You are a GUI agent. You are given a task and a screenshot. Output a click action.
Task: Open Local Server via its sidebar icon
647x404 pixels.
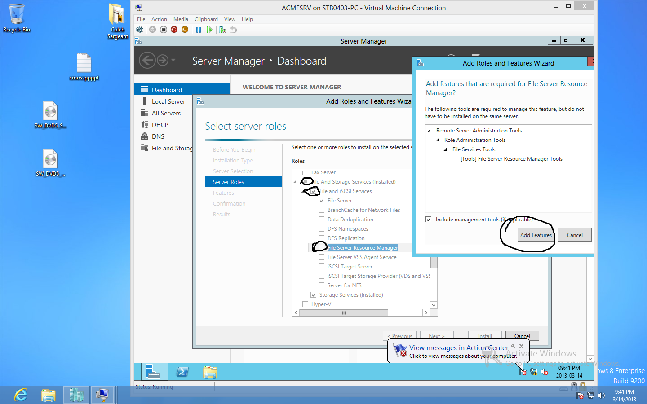(x=145, y=101)
